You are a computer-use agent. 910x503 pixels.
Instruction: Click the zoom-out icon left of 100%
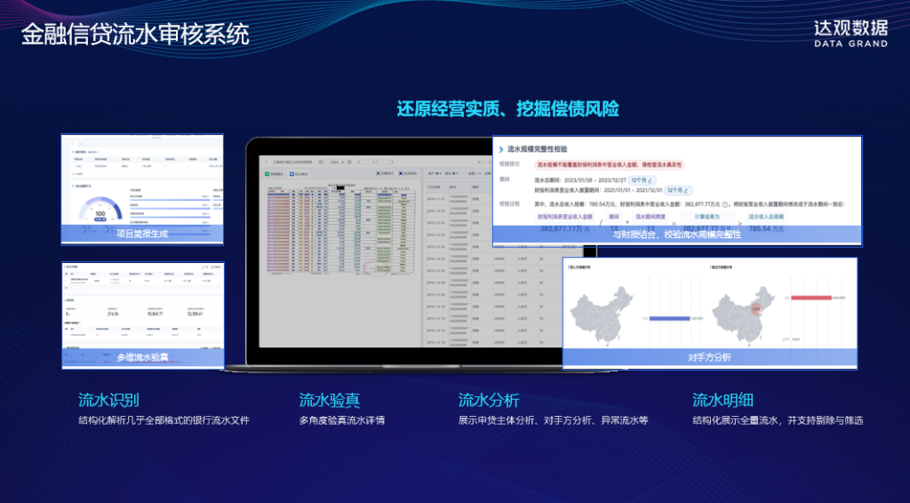(322, 163)
